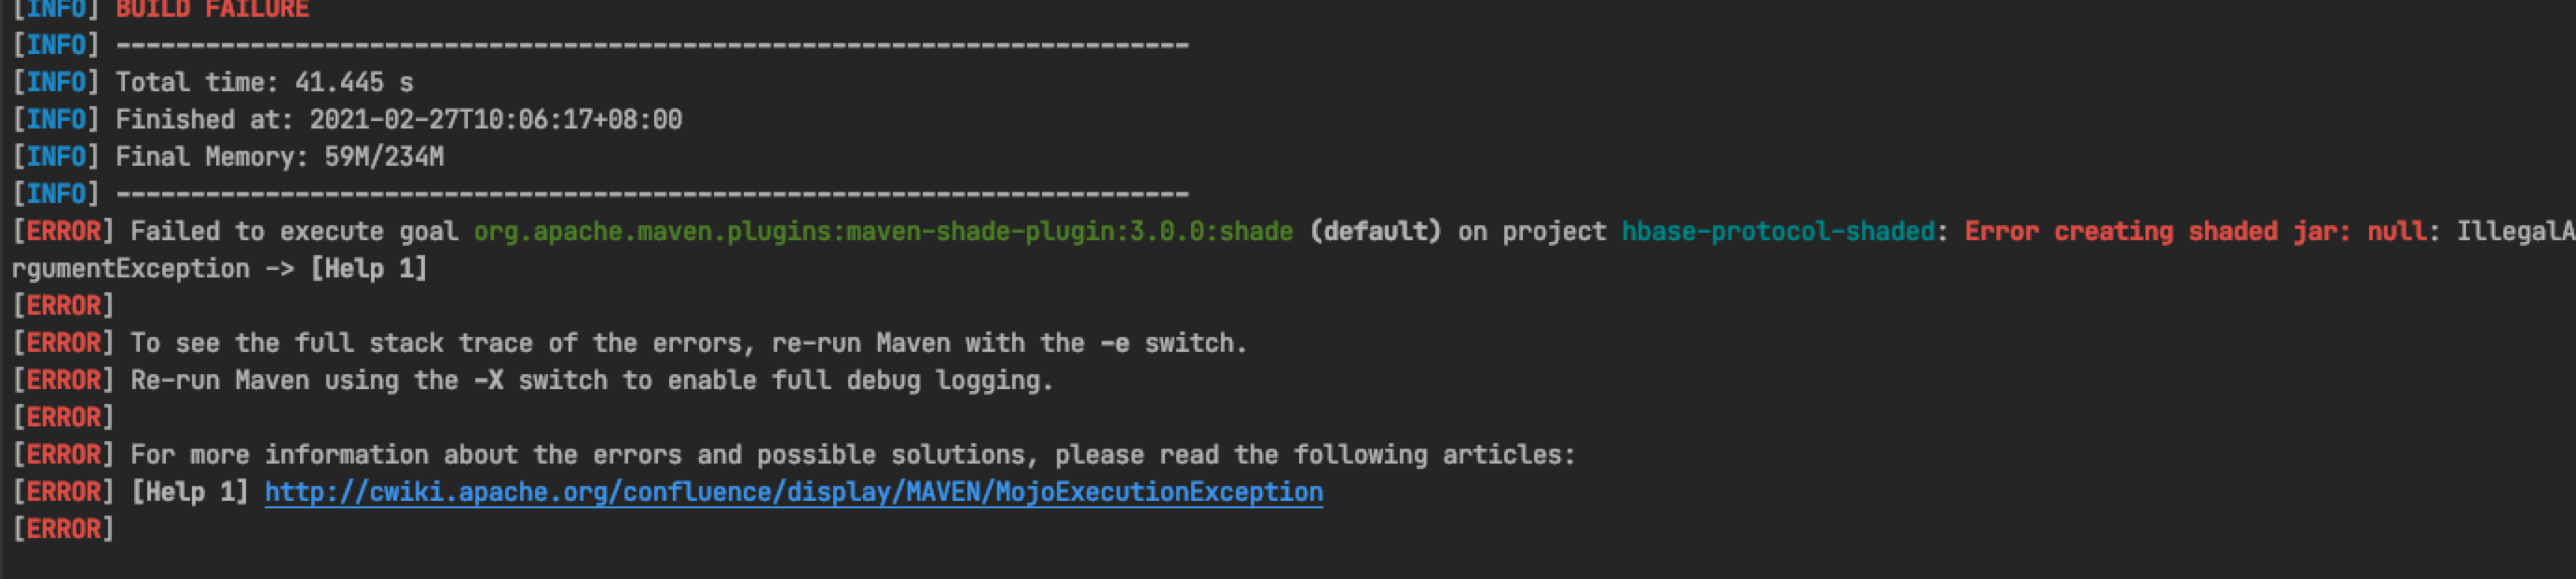Click the hbase-protocol-shaded project name
This screenshot has width=2576, height=579.
(x=1777, y=232)
